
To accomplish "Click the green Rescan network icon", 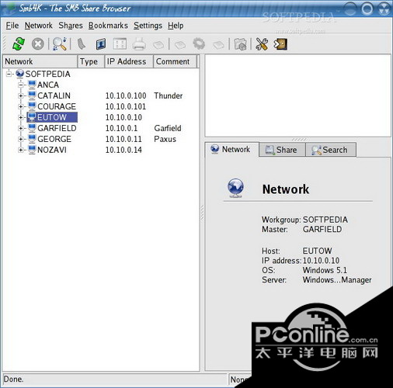I will point(19,43).
